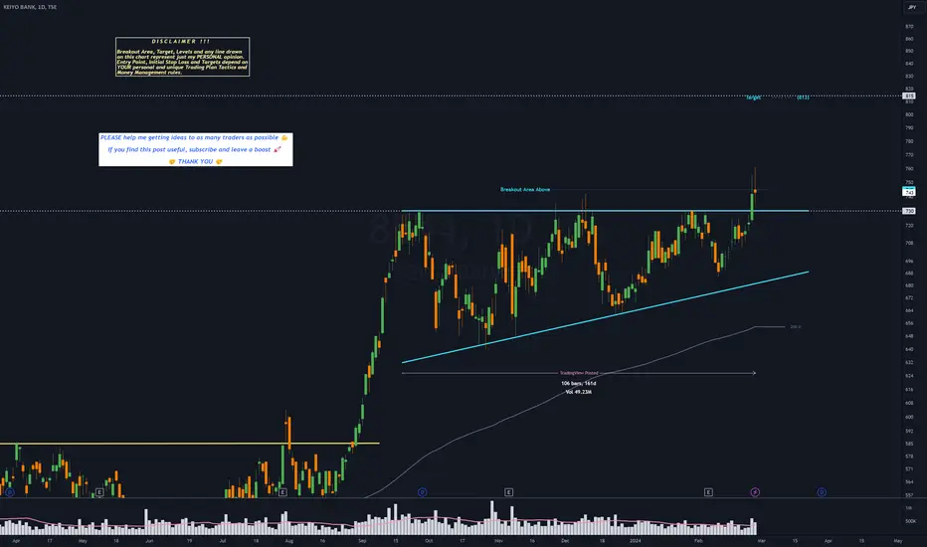Click the 600 price on the axis
The height and width of the screenshot is (547, 927).
pyautogui.click(x=909, y=417)
